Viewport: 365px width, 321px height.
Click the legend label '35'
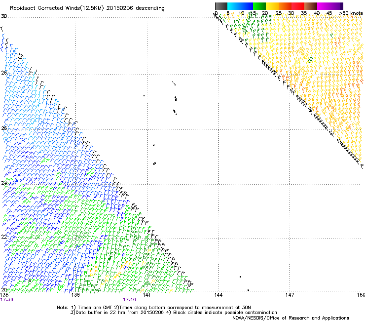[304, 13]
